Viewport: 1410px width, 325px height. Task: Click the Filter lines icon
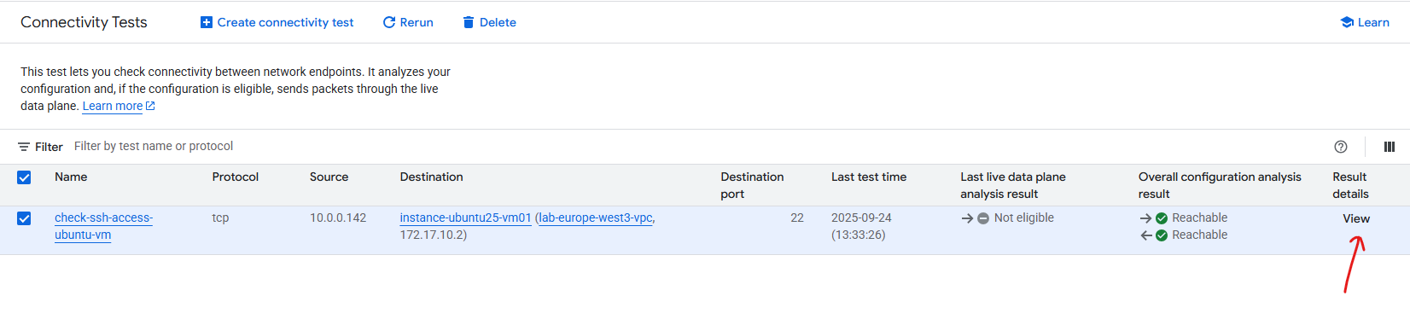pyautogui.click(x=24, y=147)
